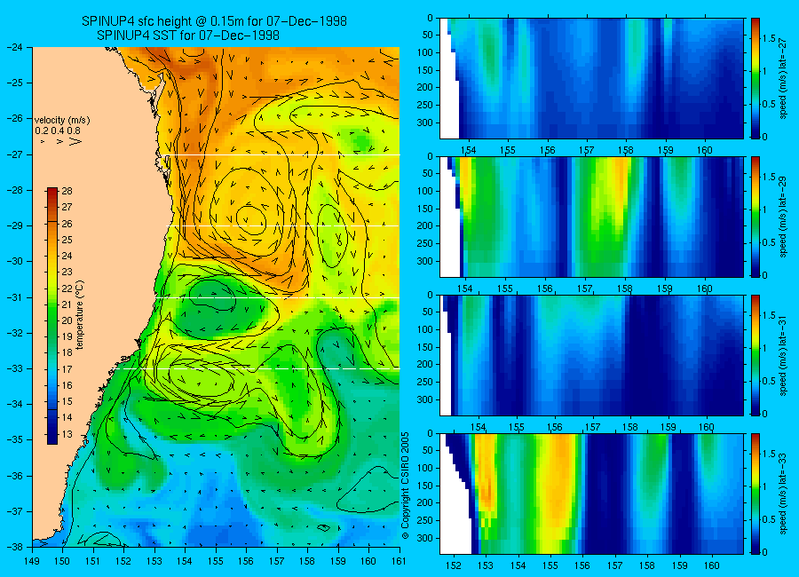Click the SST map with velocity vectors

pos(216,296)
